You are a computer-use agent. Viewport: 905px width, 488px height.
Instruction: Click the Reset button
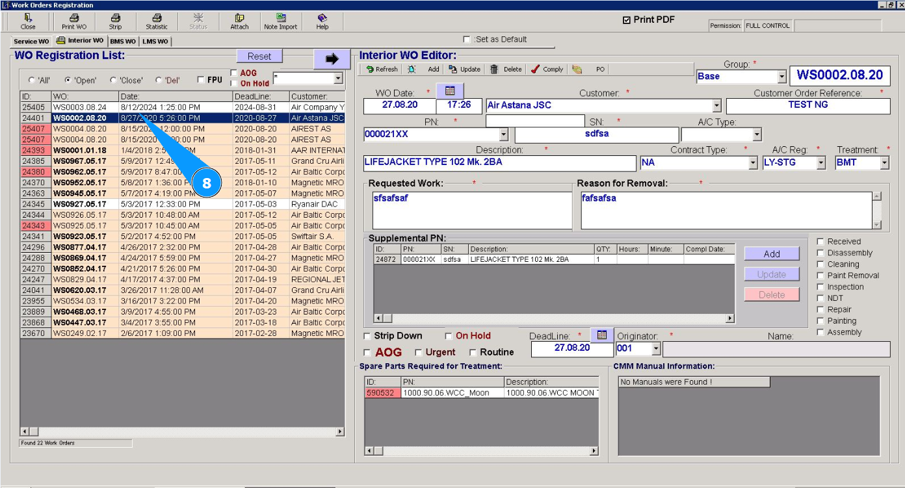coord(259,56)
